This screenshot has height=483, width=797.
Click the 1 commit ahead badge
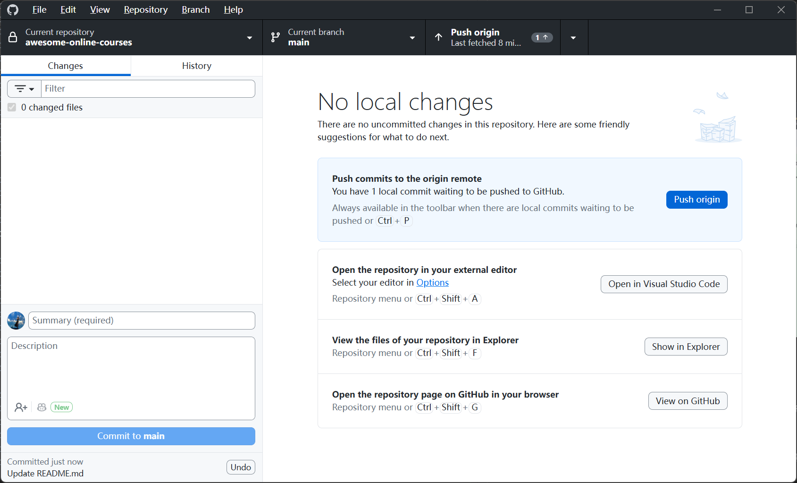click(542, 37)
